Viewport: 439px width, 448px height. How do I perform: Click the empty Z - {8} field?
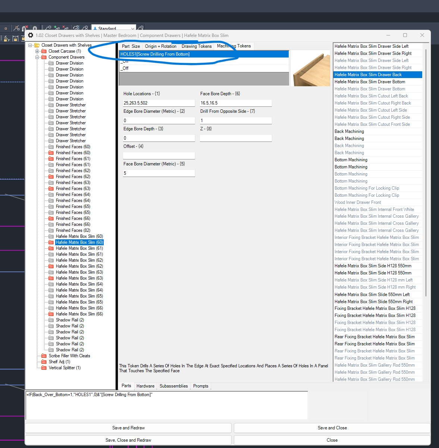(x=236, y=138)
